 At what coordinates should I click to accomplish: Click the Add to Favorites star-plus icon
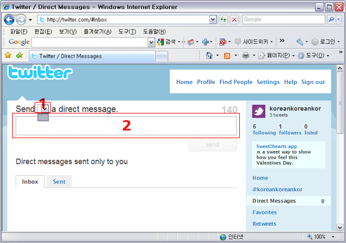pyautogui.click(x=20, y=55)
